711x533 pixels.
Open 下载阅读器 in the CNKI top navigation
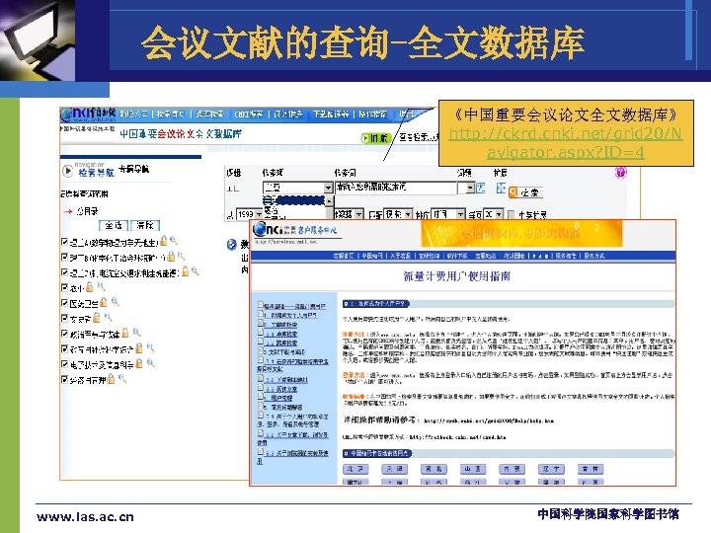331,114
